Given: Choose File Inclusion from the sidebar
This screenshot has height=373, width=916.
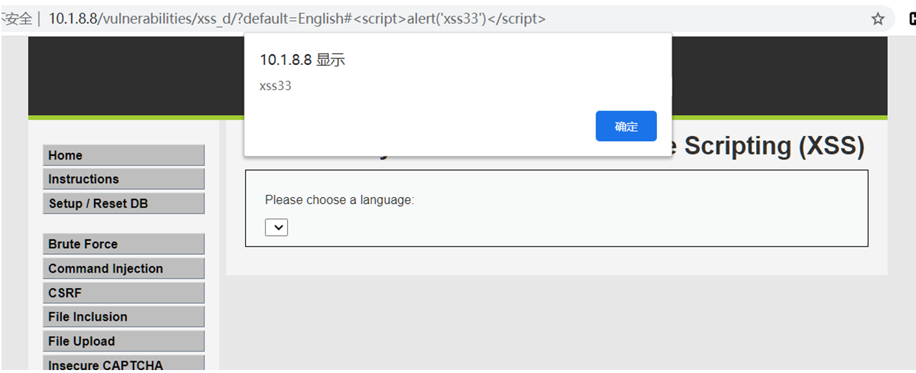Looking at the screenshot, I should click(123, 317).
